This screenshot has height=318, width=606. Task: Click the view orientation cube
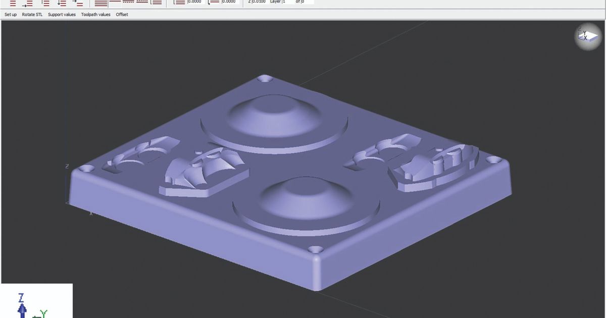(x=587, y=37)
